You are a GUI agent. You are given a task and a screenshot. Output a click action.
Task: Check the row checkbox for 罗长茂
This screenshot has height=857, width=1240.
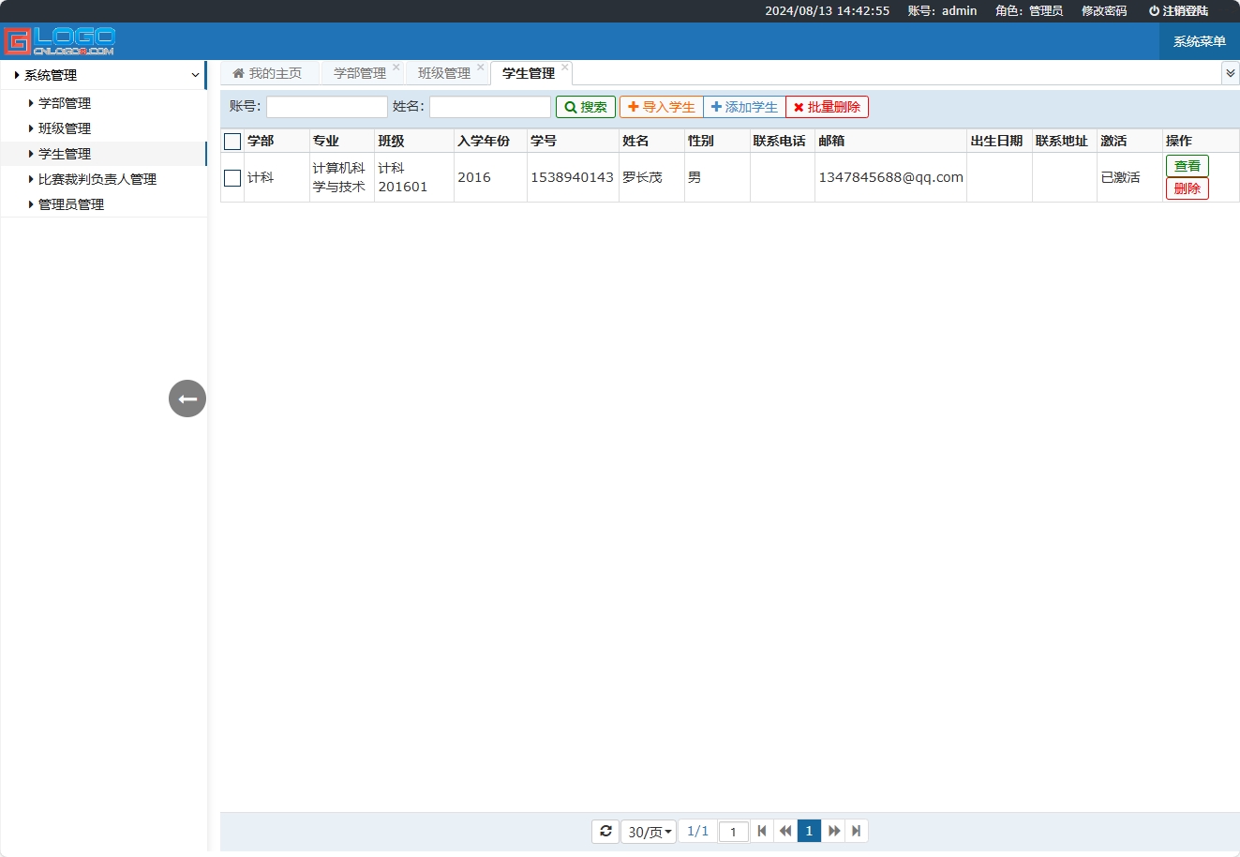pos(232,177)
